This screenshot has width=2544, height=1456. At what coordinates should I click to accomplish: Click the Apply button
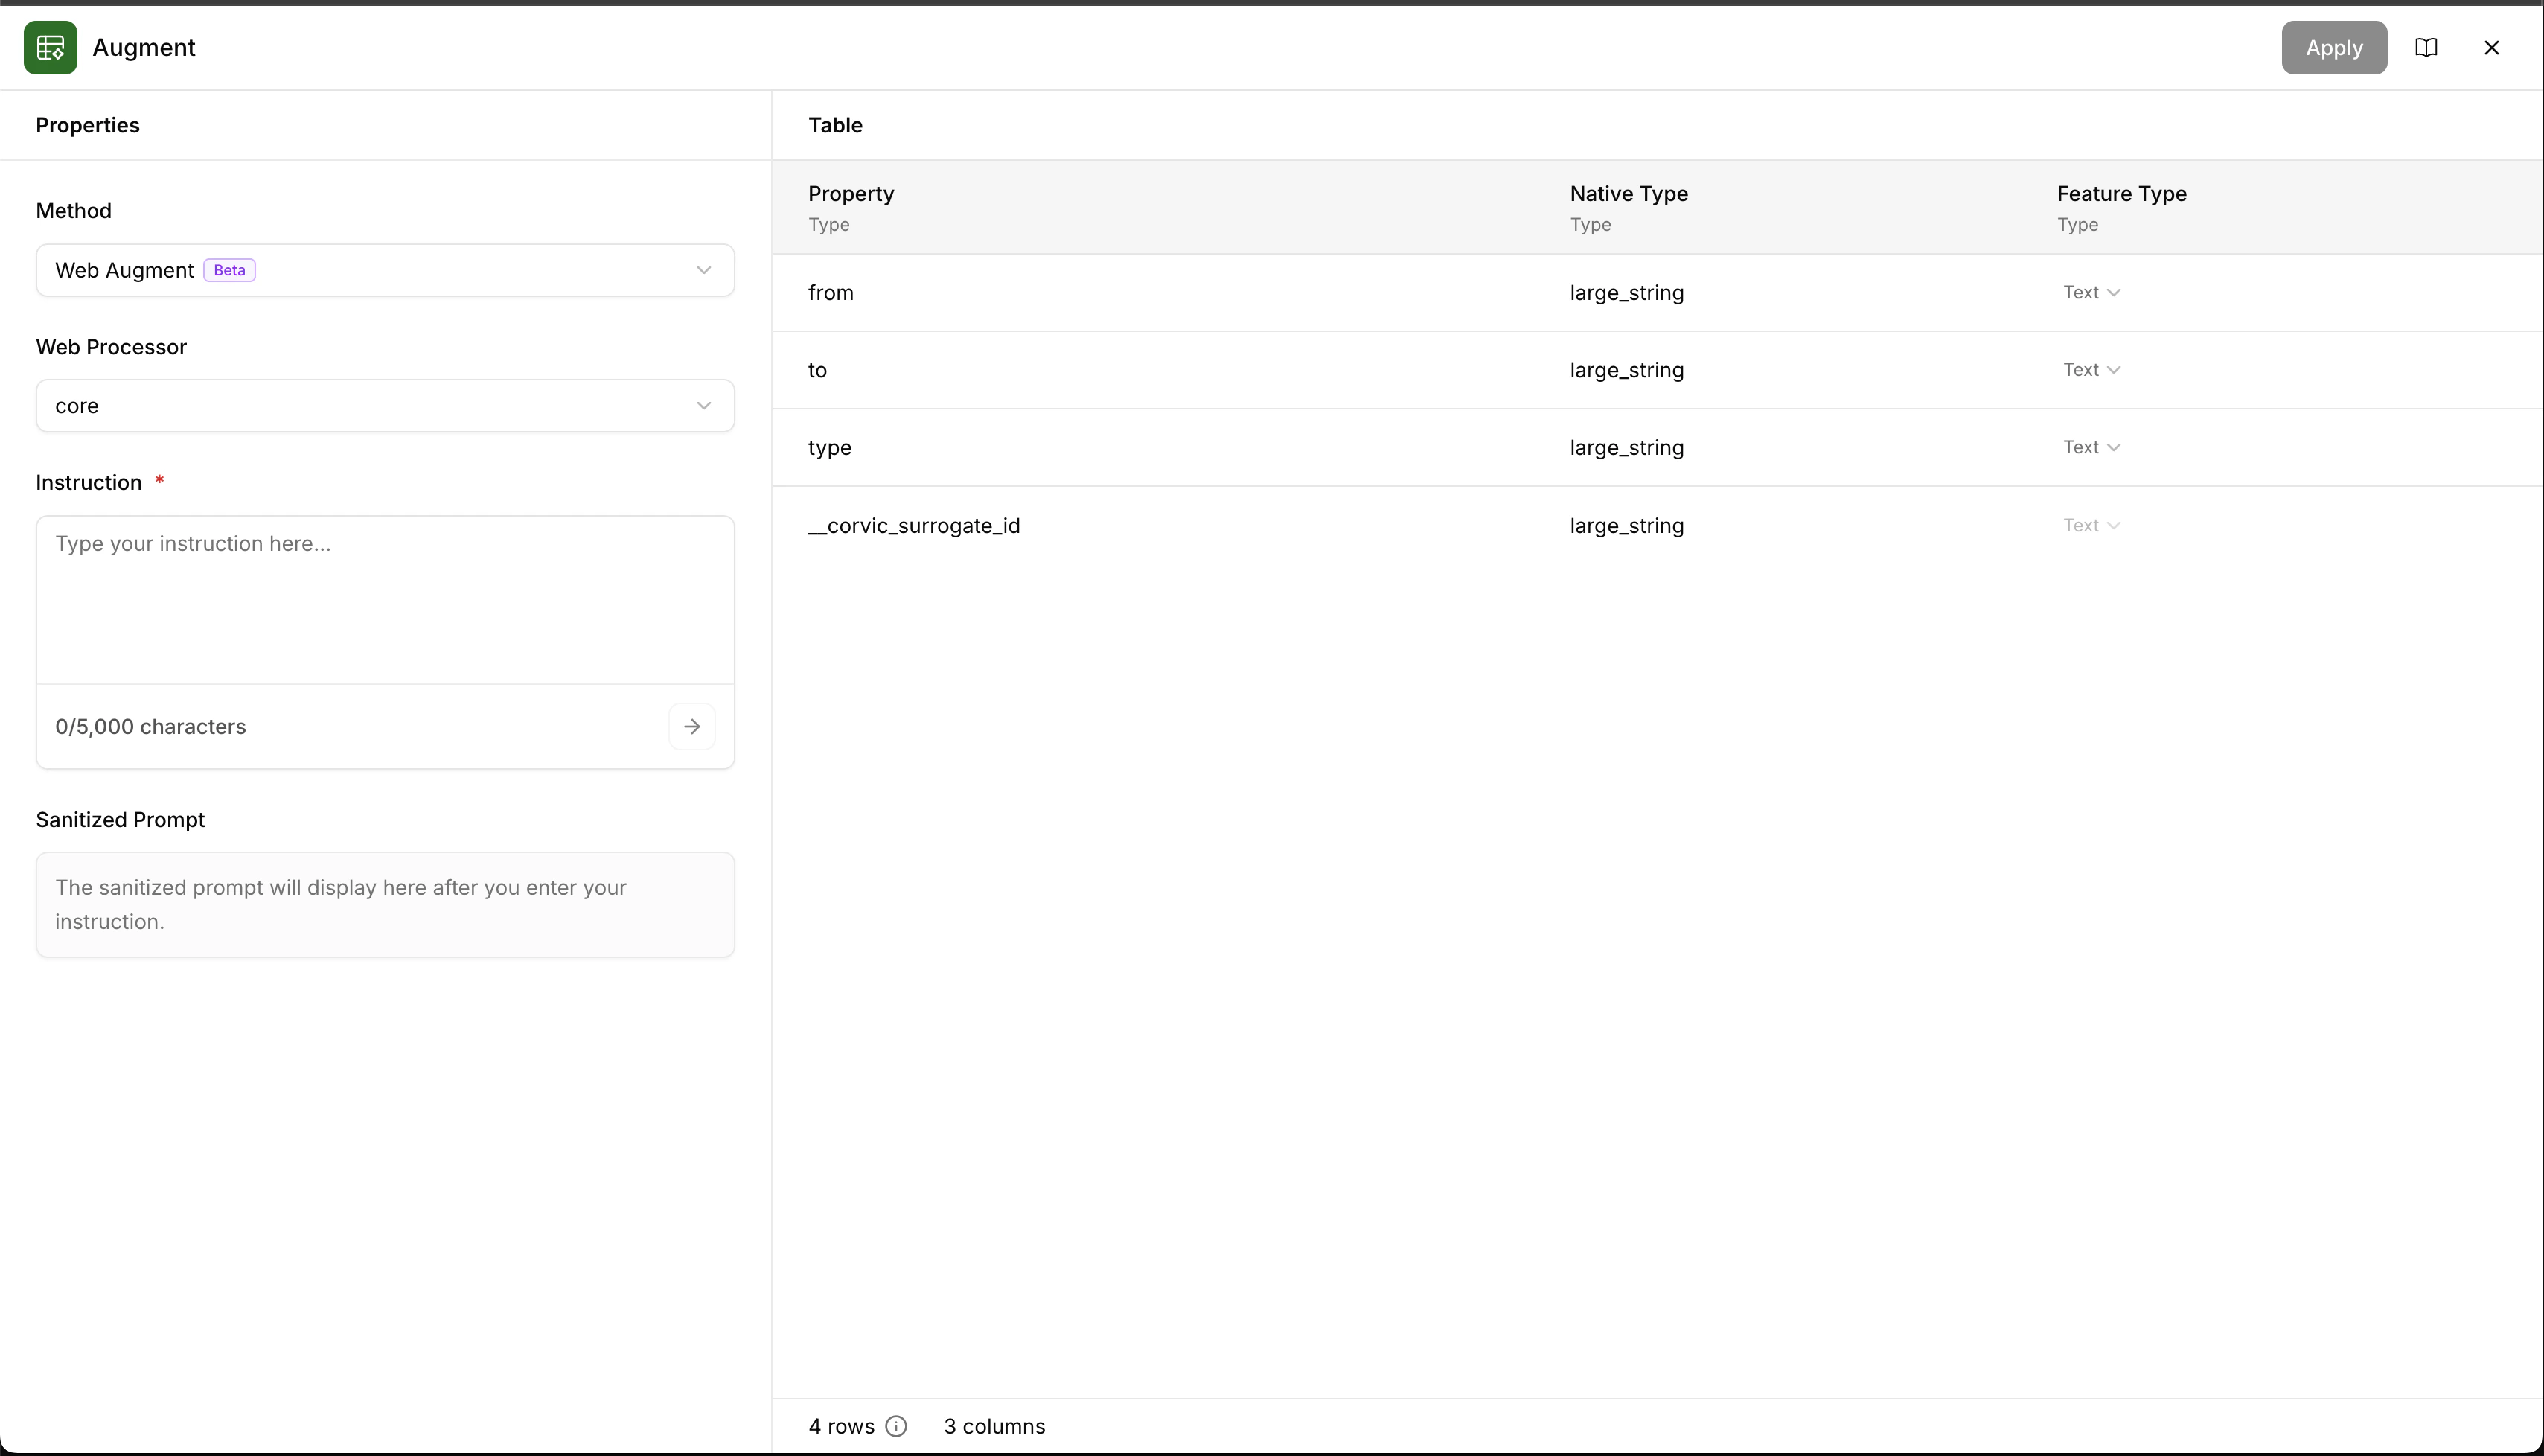2333,47
